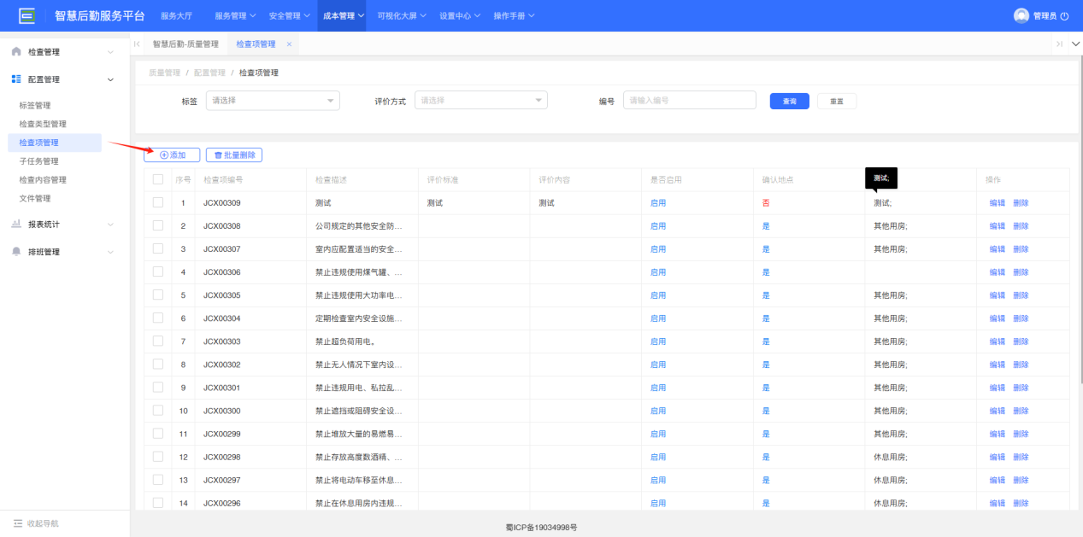The image size is (1083, 537).
Task: Select the checkbox of row JCX00307
Action: coord(157,248)
